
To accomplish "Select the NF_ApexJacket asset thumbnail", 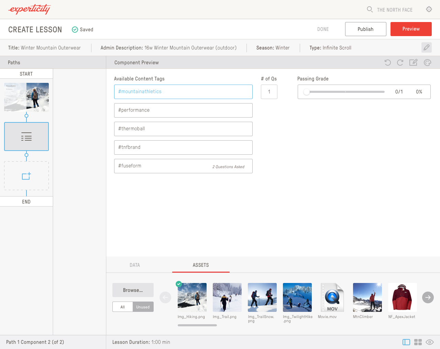I will [x=403, y=297].
